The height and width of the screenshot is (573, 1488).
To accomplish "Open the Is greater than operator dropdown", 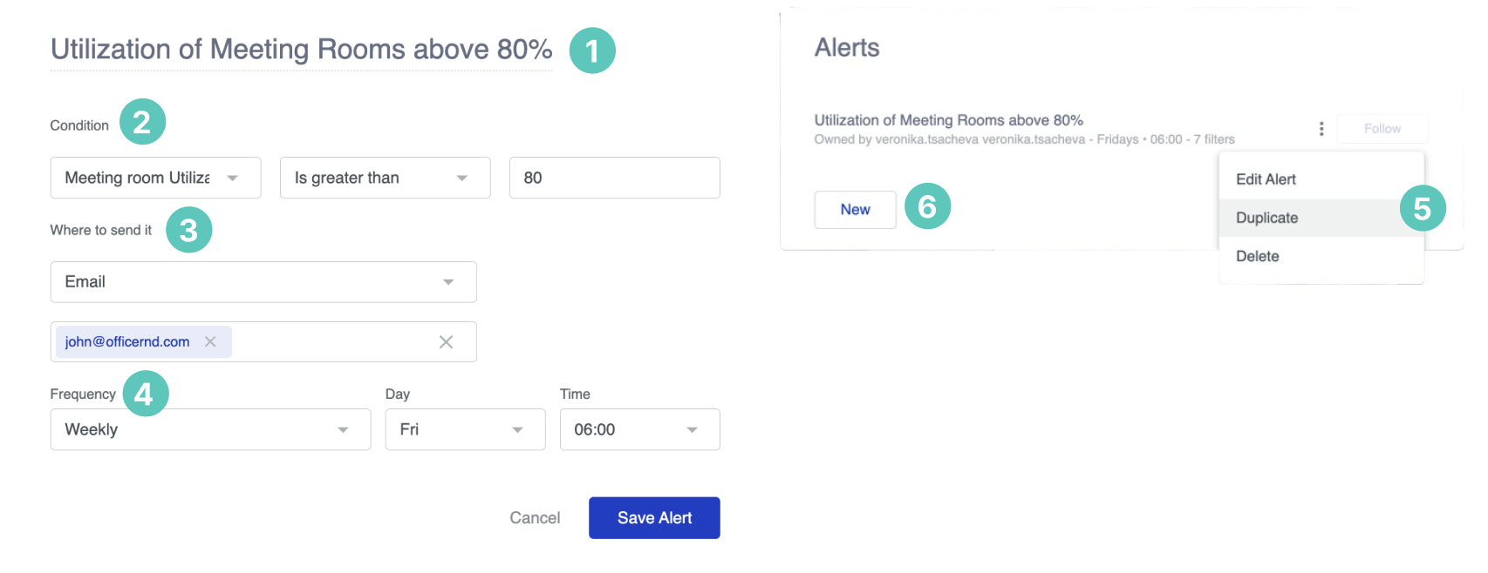I will [385, 178].
